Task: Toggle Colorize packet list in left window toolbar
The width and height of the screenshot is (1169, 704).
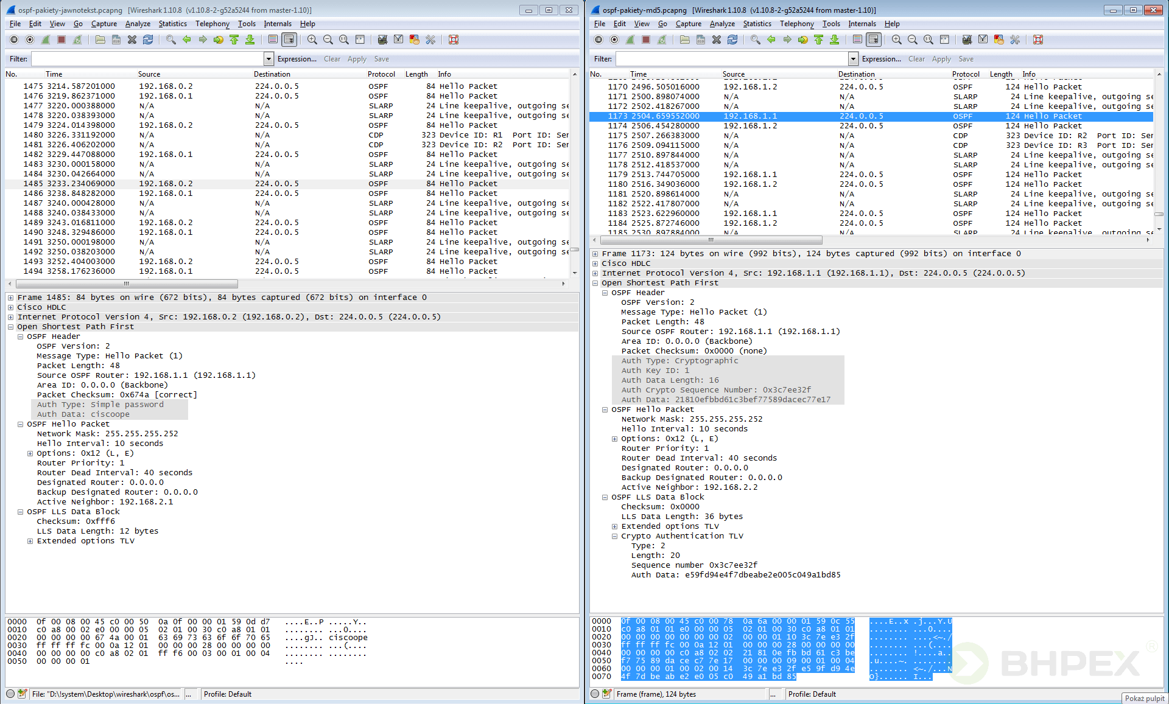Action: point(273,40)
